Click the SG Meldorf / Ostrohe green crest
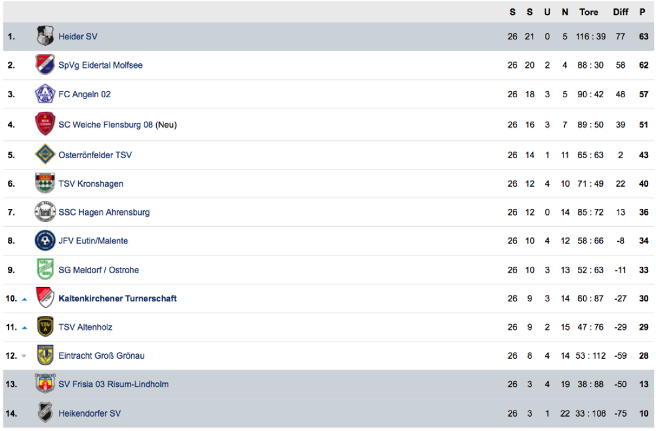Screen dimensions: 656x431 (45, 269)
